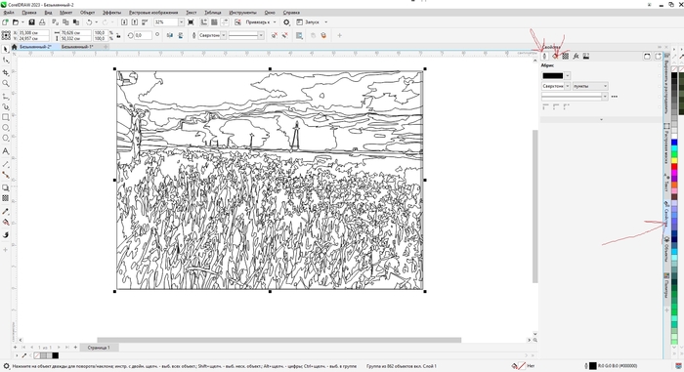The image size is (684, 372).
Task: Open the 'Запуск' dropdown
Action: click(x=325, y=21)
